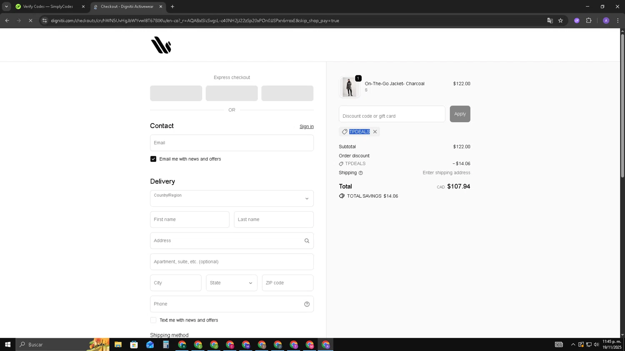Open the Chrome profile avatar
This screenshot has width=625, height=351.
[x=606, y=20]
